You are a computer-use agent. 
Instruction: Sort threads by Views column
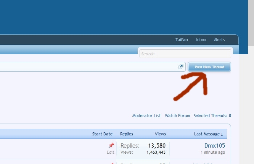coord(160,134)
